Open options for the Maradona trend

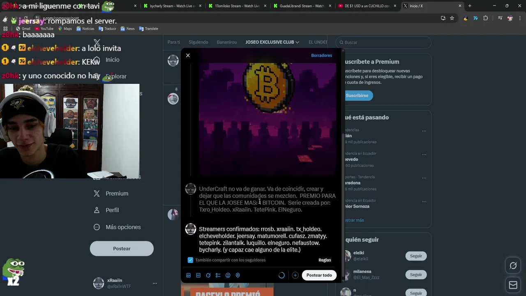pyautogui.click(x=424, y=178)
